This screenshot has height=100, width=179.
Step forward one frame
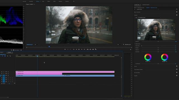click(82, 49)
